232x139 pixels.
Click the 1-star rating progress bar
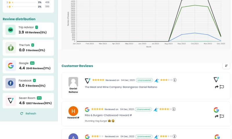pos(24,6)
